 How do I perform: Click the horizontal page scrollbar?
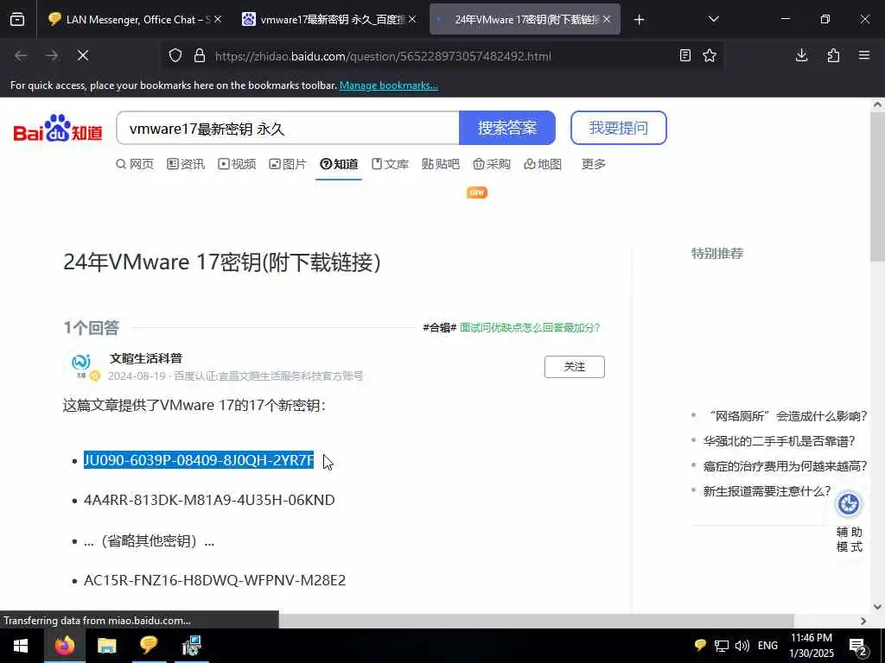click(536, 621)
